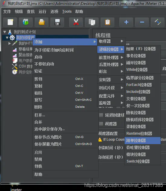The width and height of the screenshot is (166, 191).
Task: Click the 聚合报告 listener icon
Action: point(15,55)
